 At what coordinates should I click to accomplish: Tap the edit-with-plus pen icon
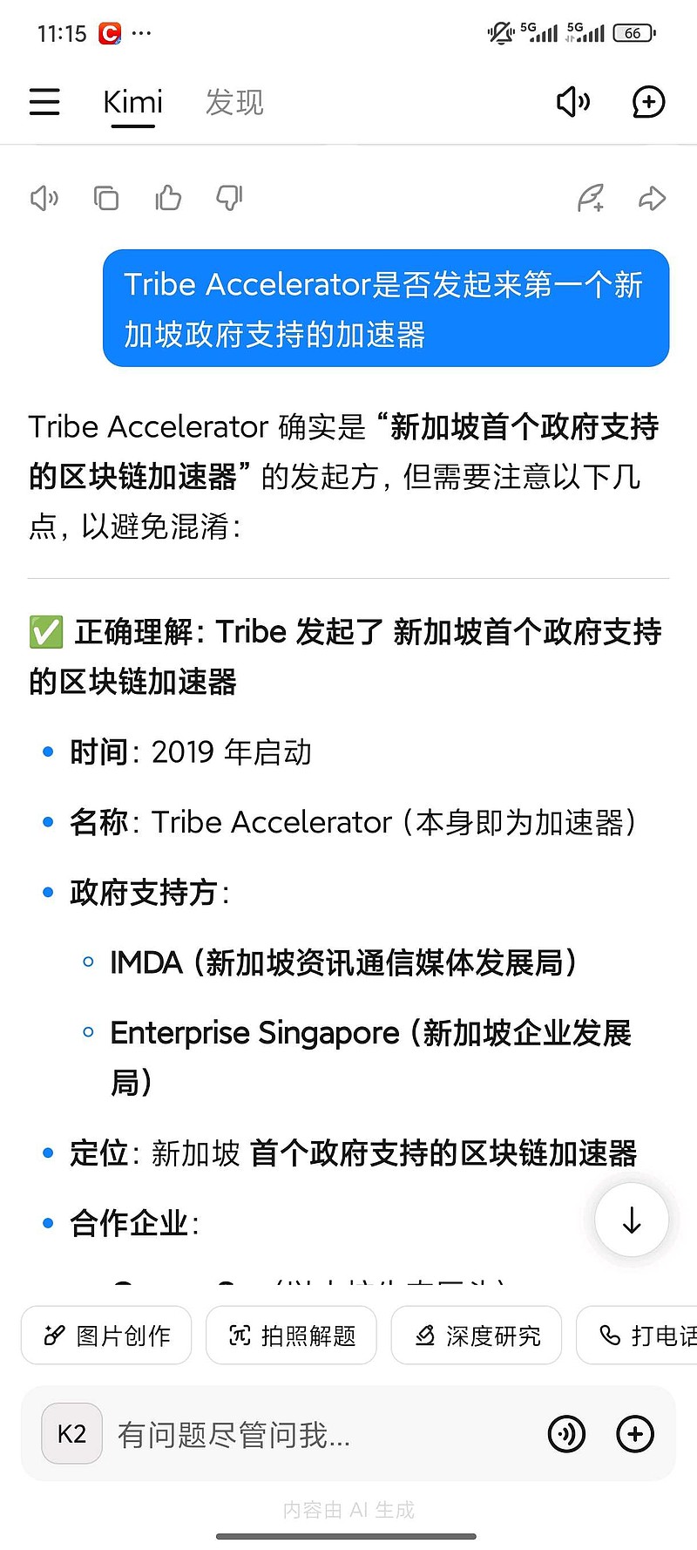click(591, 199)
